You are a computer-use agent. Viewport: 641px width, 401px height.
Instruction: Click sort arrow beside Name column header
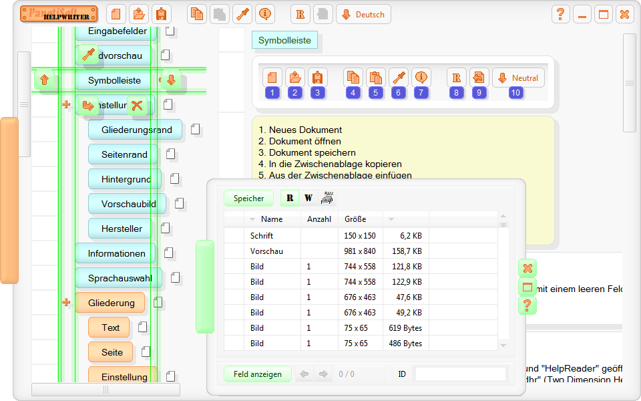click(252, 219)
